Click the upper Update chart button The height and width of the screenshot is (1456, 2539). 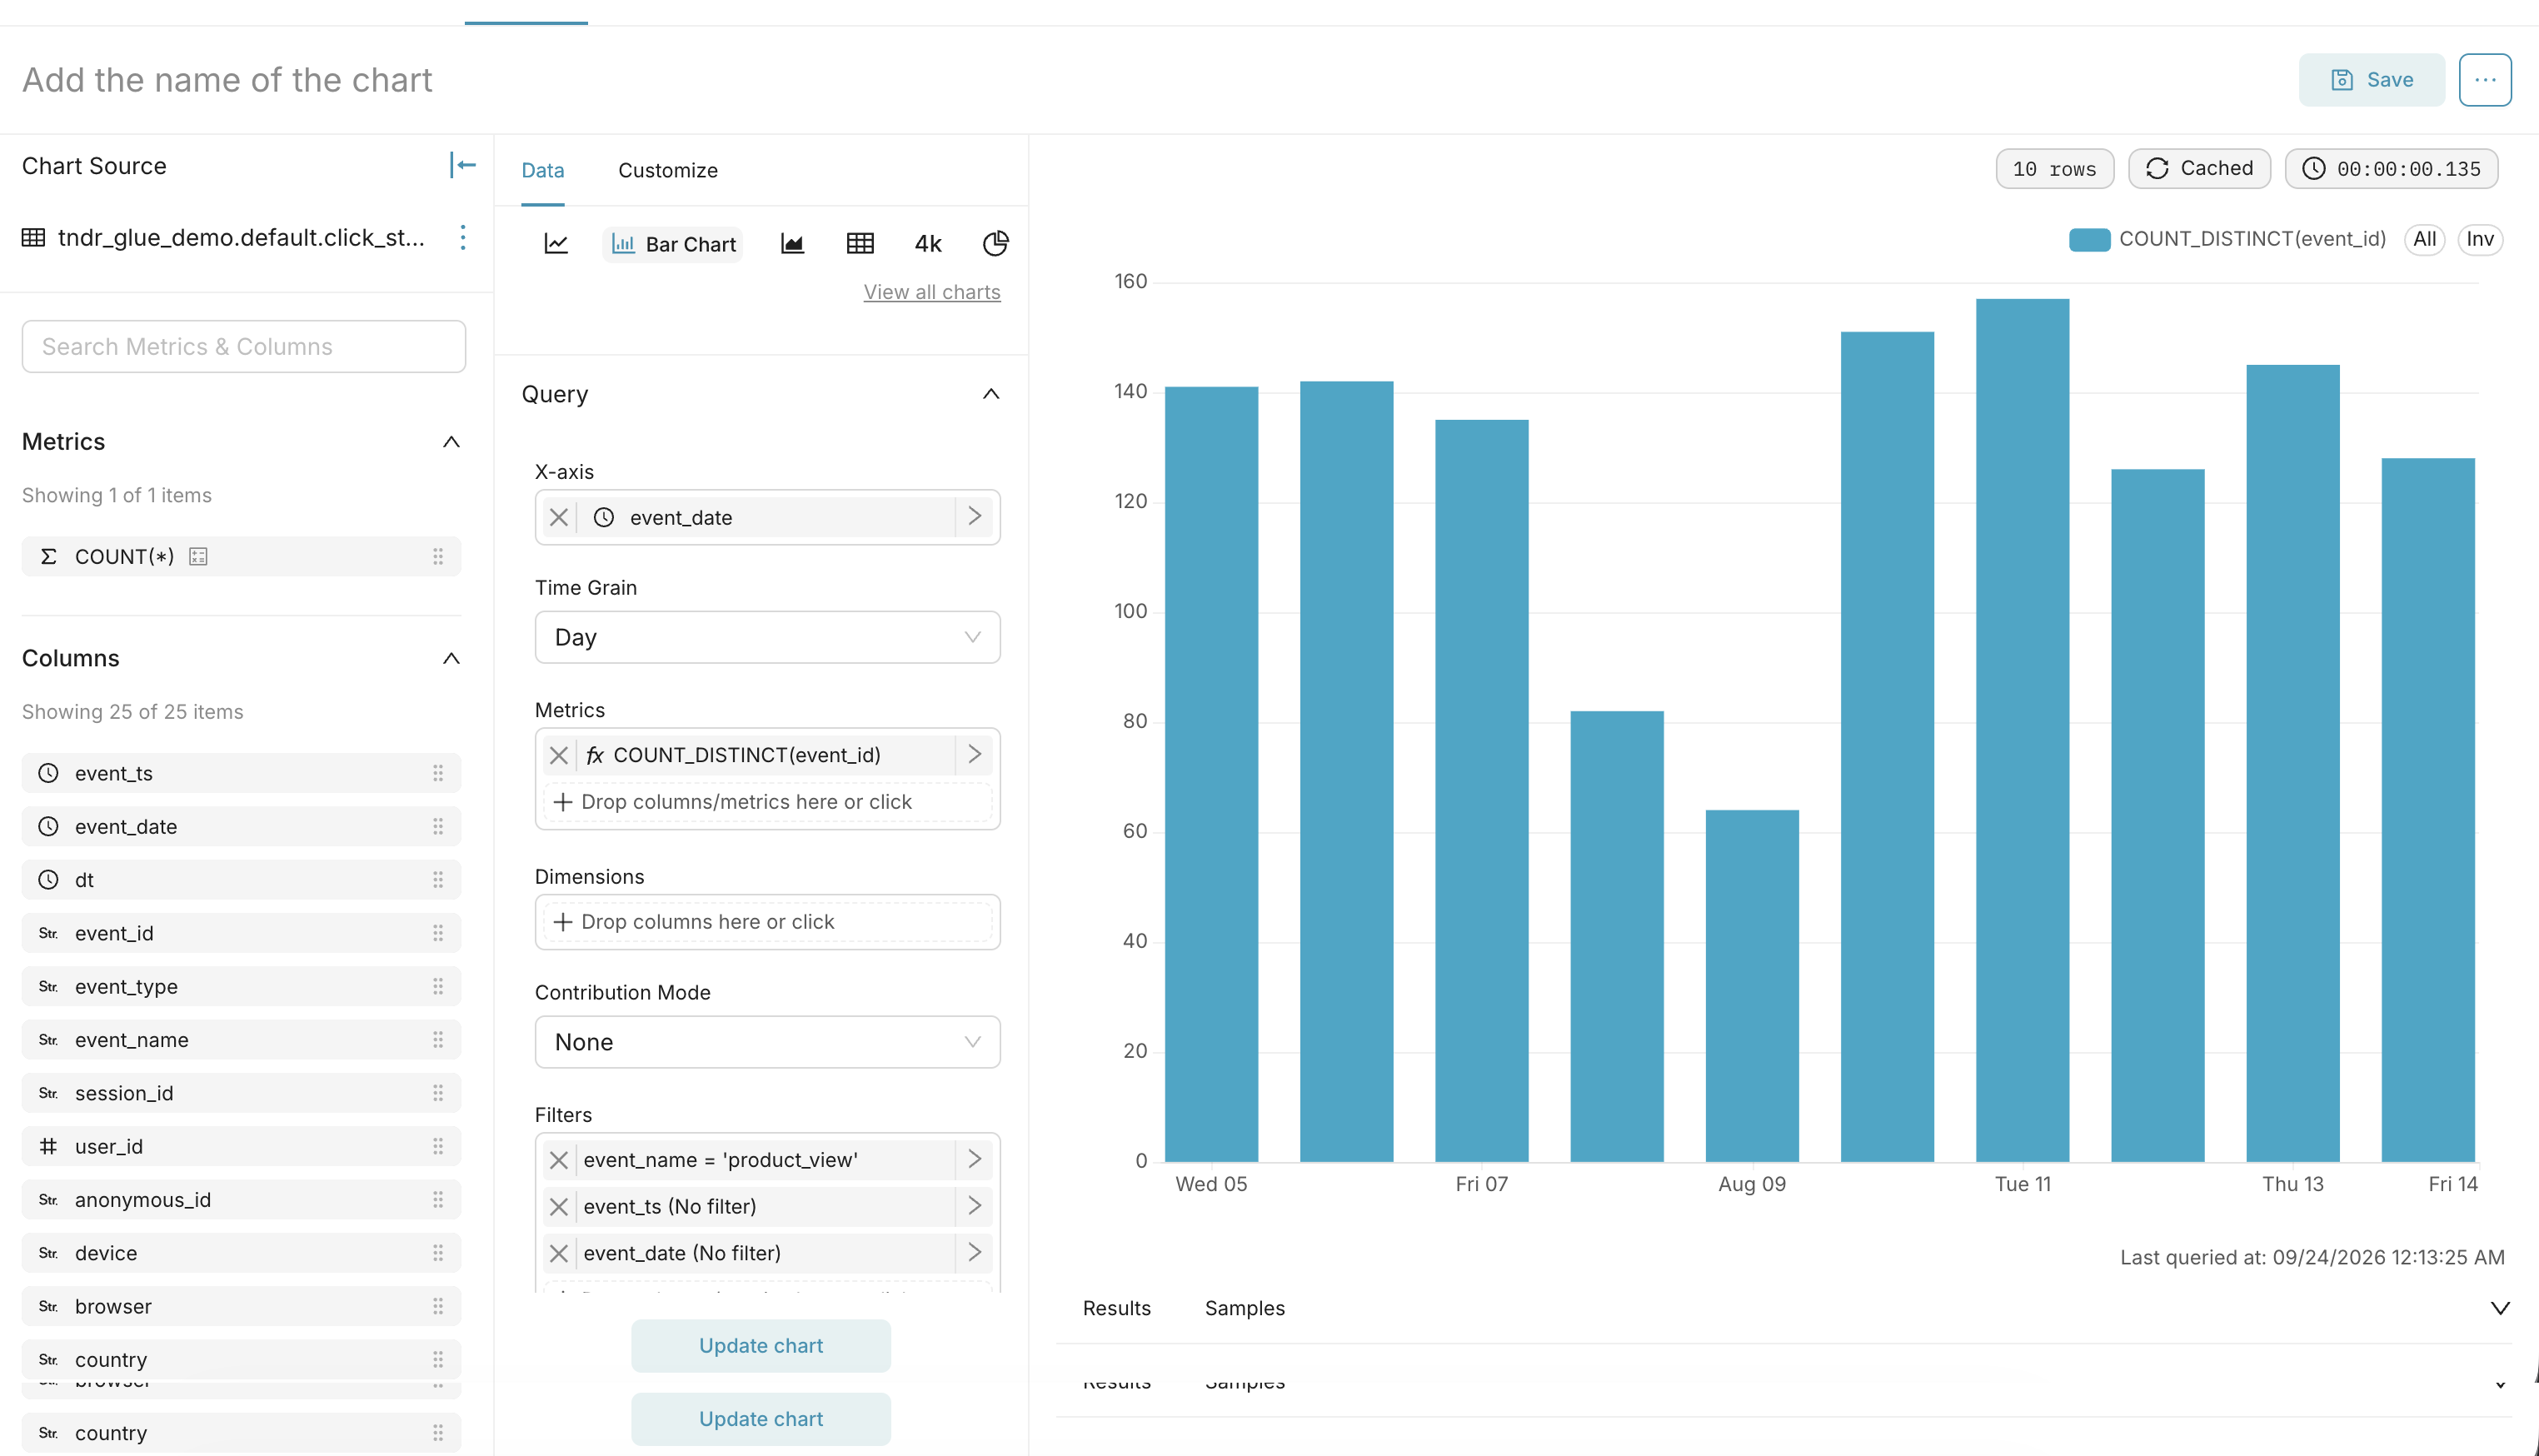point(761,1346)
